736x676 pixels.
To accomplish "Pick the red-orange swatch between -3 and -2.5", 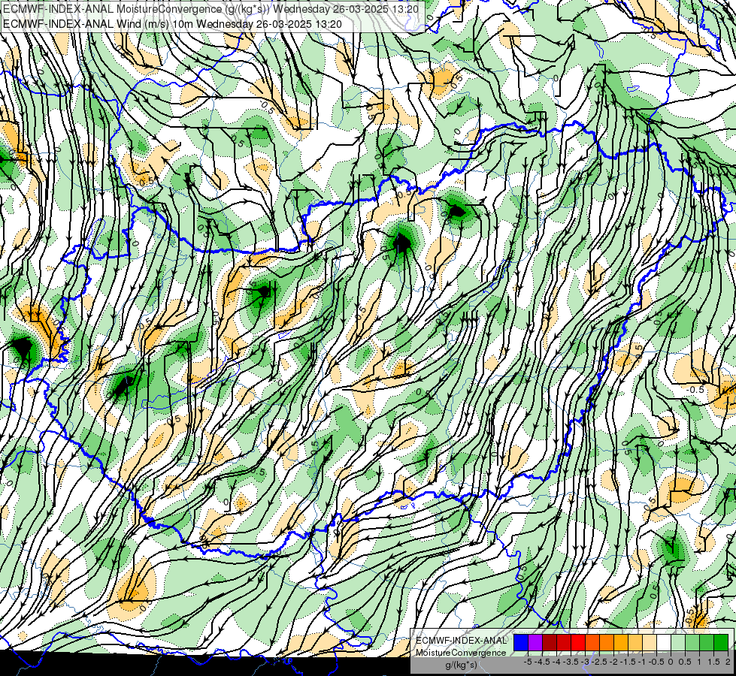I will [x=592, y=643].
